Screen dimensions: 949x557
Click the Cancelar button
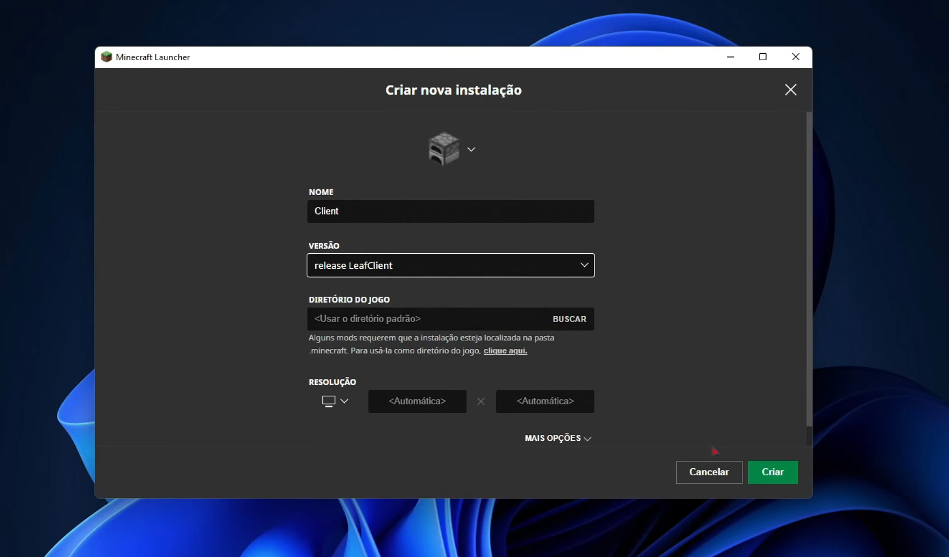pos(709,472)
